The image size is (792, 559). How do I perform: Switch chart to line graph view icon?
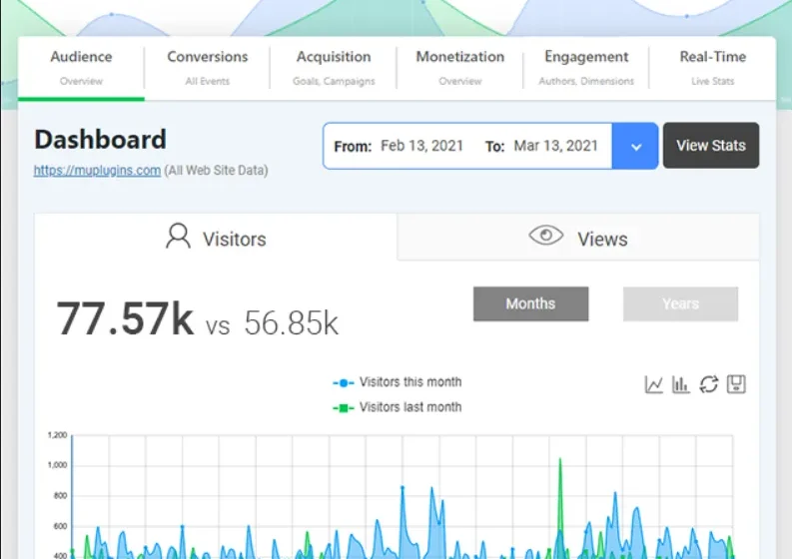click(x=653, y=384)
